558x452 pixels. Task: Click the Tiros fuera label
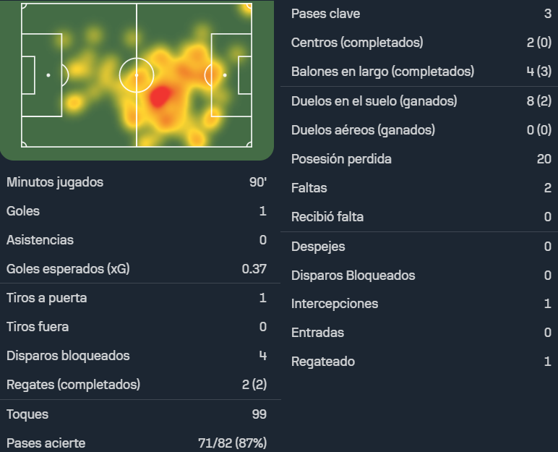tap(38, 327)
